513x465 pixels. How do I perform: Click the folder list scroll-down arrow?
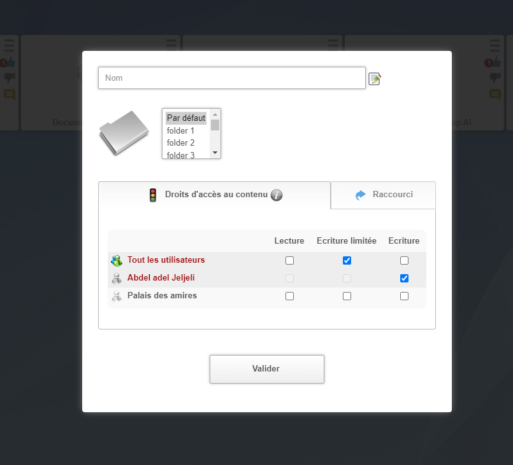[x=215, y=153]
